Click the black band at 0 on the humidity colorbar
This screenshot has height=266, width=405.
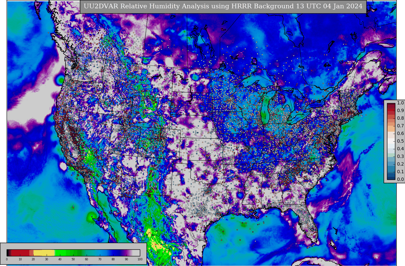pos(7,253)
